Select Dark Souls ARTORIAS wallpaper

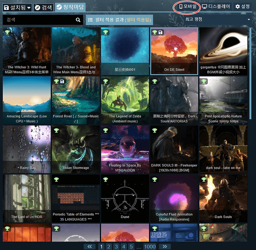coord(174,100)
